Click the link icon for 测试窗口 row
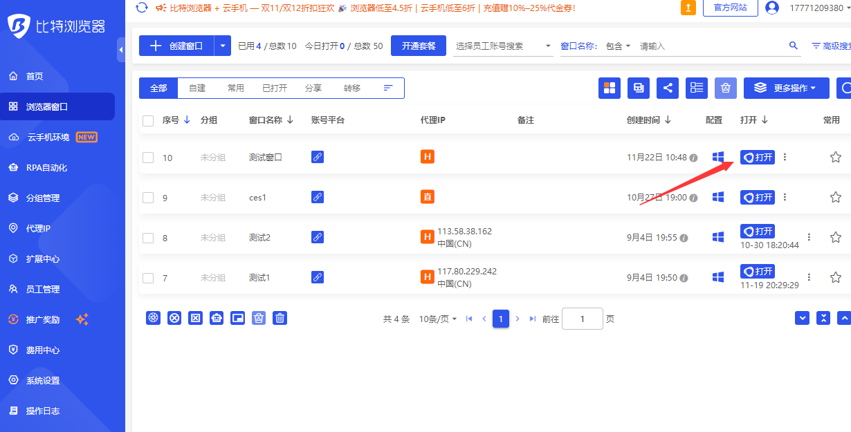Viewport: 851px width, 432px height. click(318, 157)
